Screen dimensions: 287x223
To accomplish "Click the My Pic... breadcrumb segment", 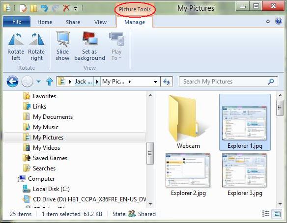I will click(114, 82).
